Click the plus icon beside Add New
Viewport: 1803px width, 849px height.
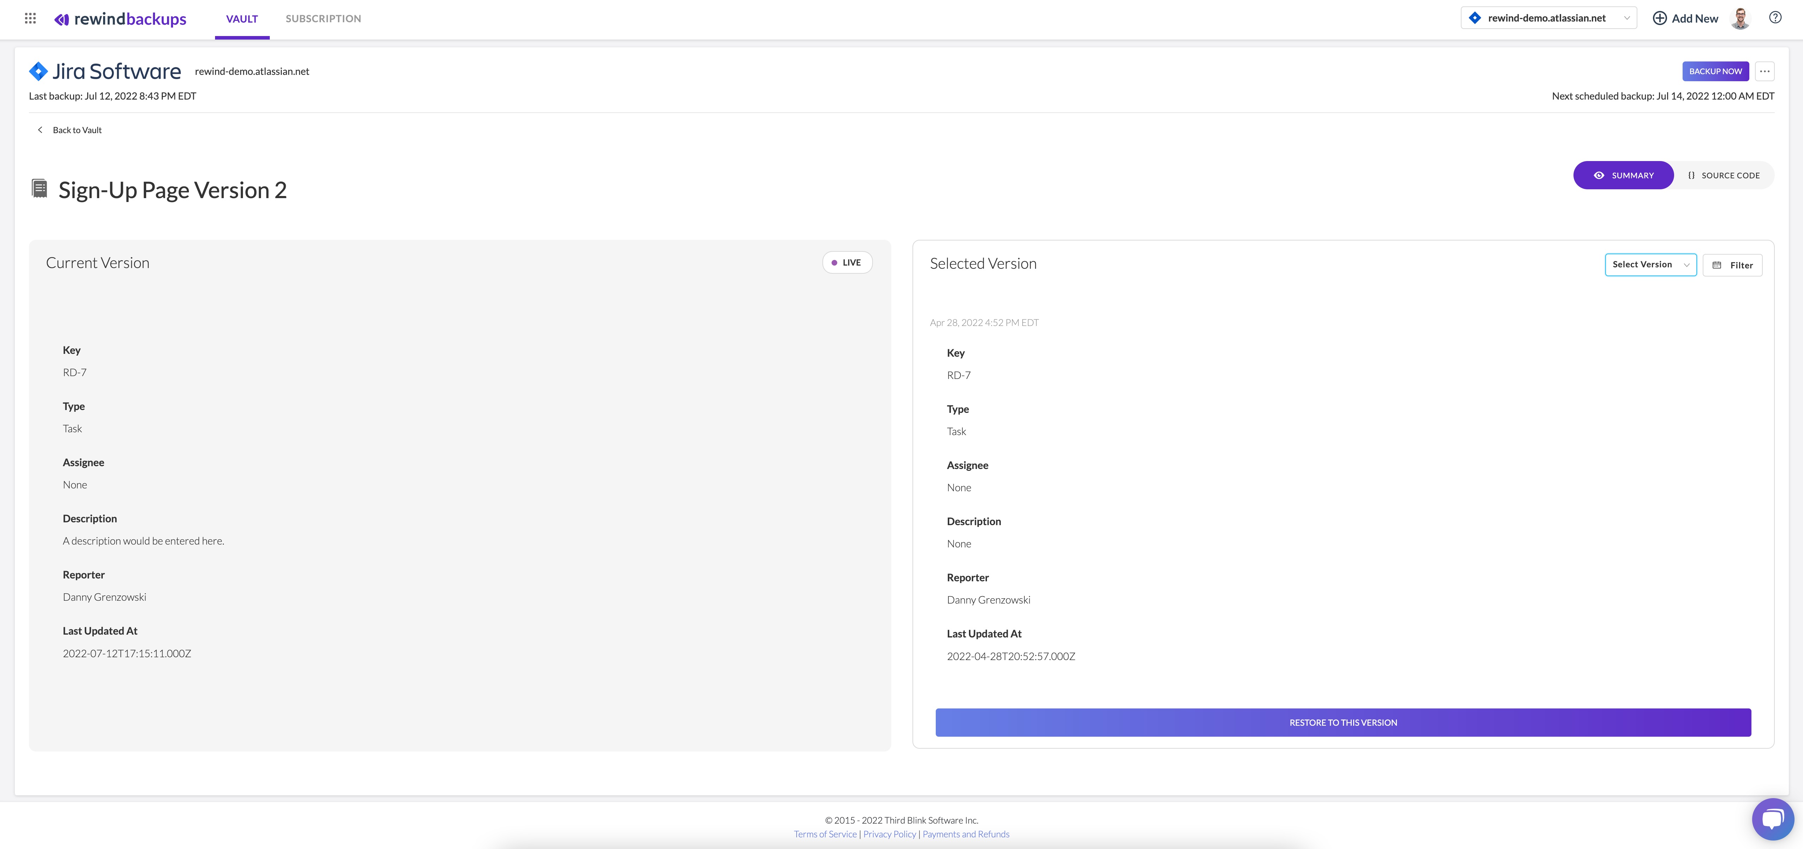click(1660, 18)
